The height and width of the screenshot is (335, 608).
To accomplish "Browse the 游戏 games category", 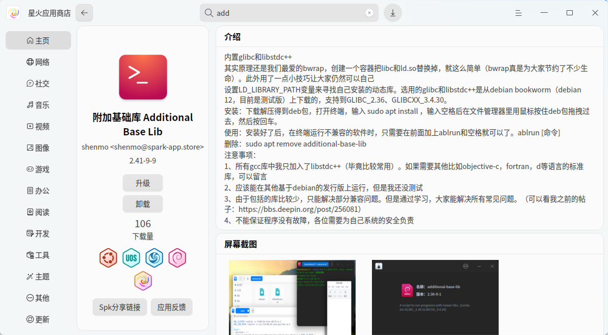I will 38,169.
